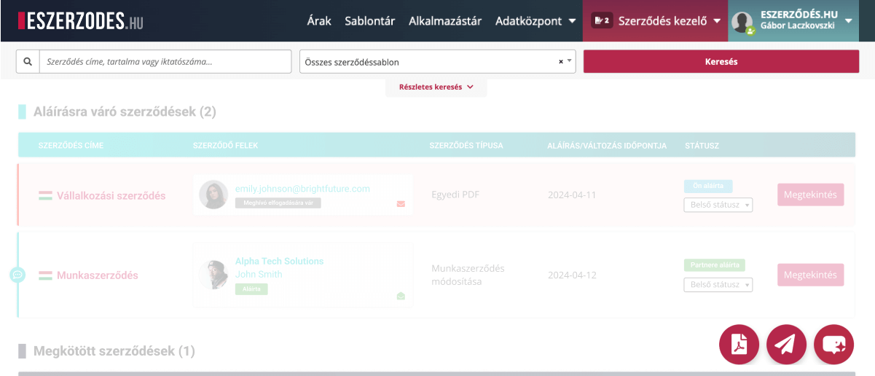Open the chat bubble floating button
Viewport: 875px width, 376px height.
pyautogui.click(x=833, y=344)
